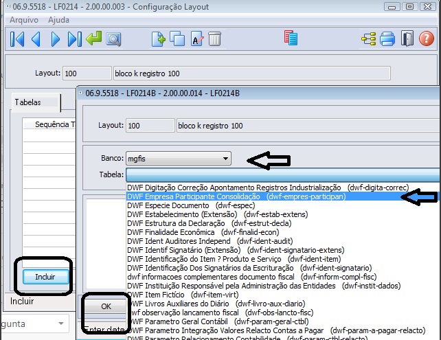Select DWF Instituição Responsável pela Administração das Entidades
Viewport: 441px width, 340px height.
tap(282, 286)
